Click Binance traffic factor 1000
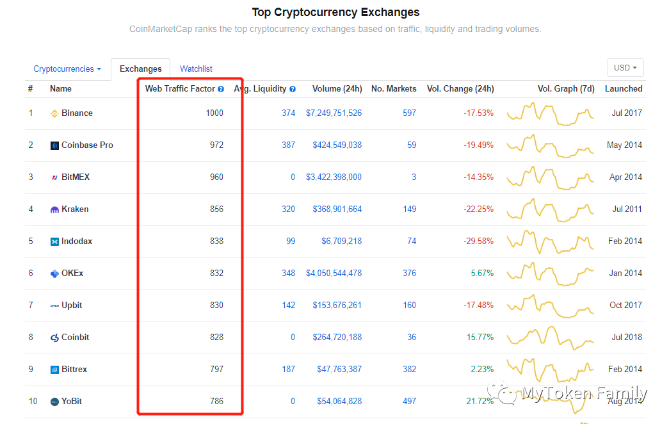Viewport: 669px width, 424px height. 214,113
